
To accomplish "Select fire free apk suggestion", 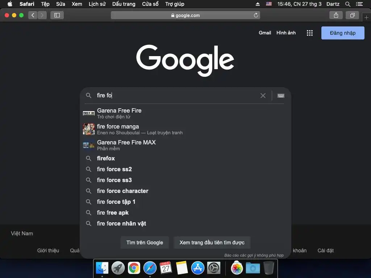I will (x=185, y=213).
